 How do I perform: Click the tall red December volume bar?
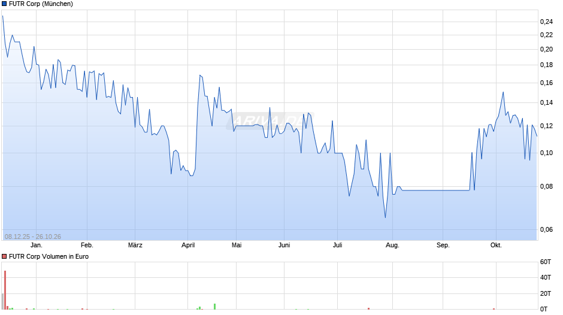pos(5,290)
